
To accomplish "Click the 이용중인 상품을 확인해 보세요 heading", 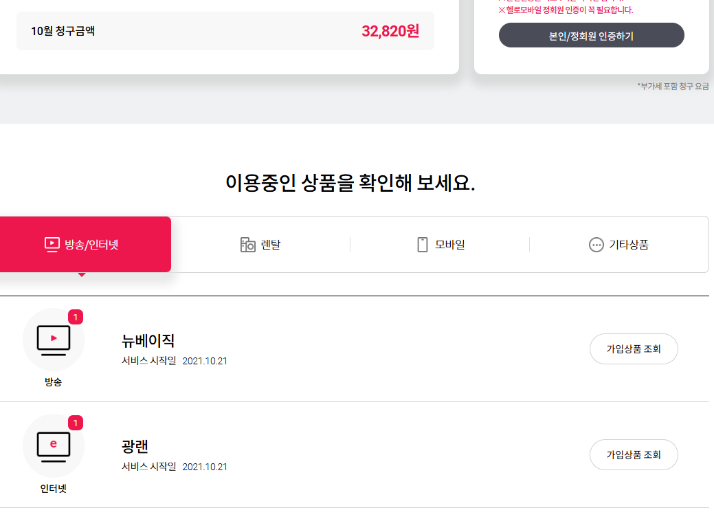I will pyautogui.click(x=350, y=183).
